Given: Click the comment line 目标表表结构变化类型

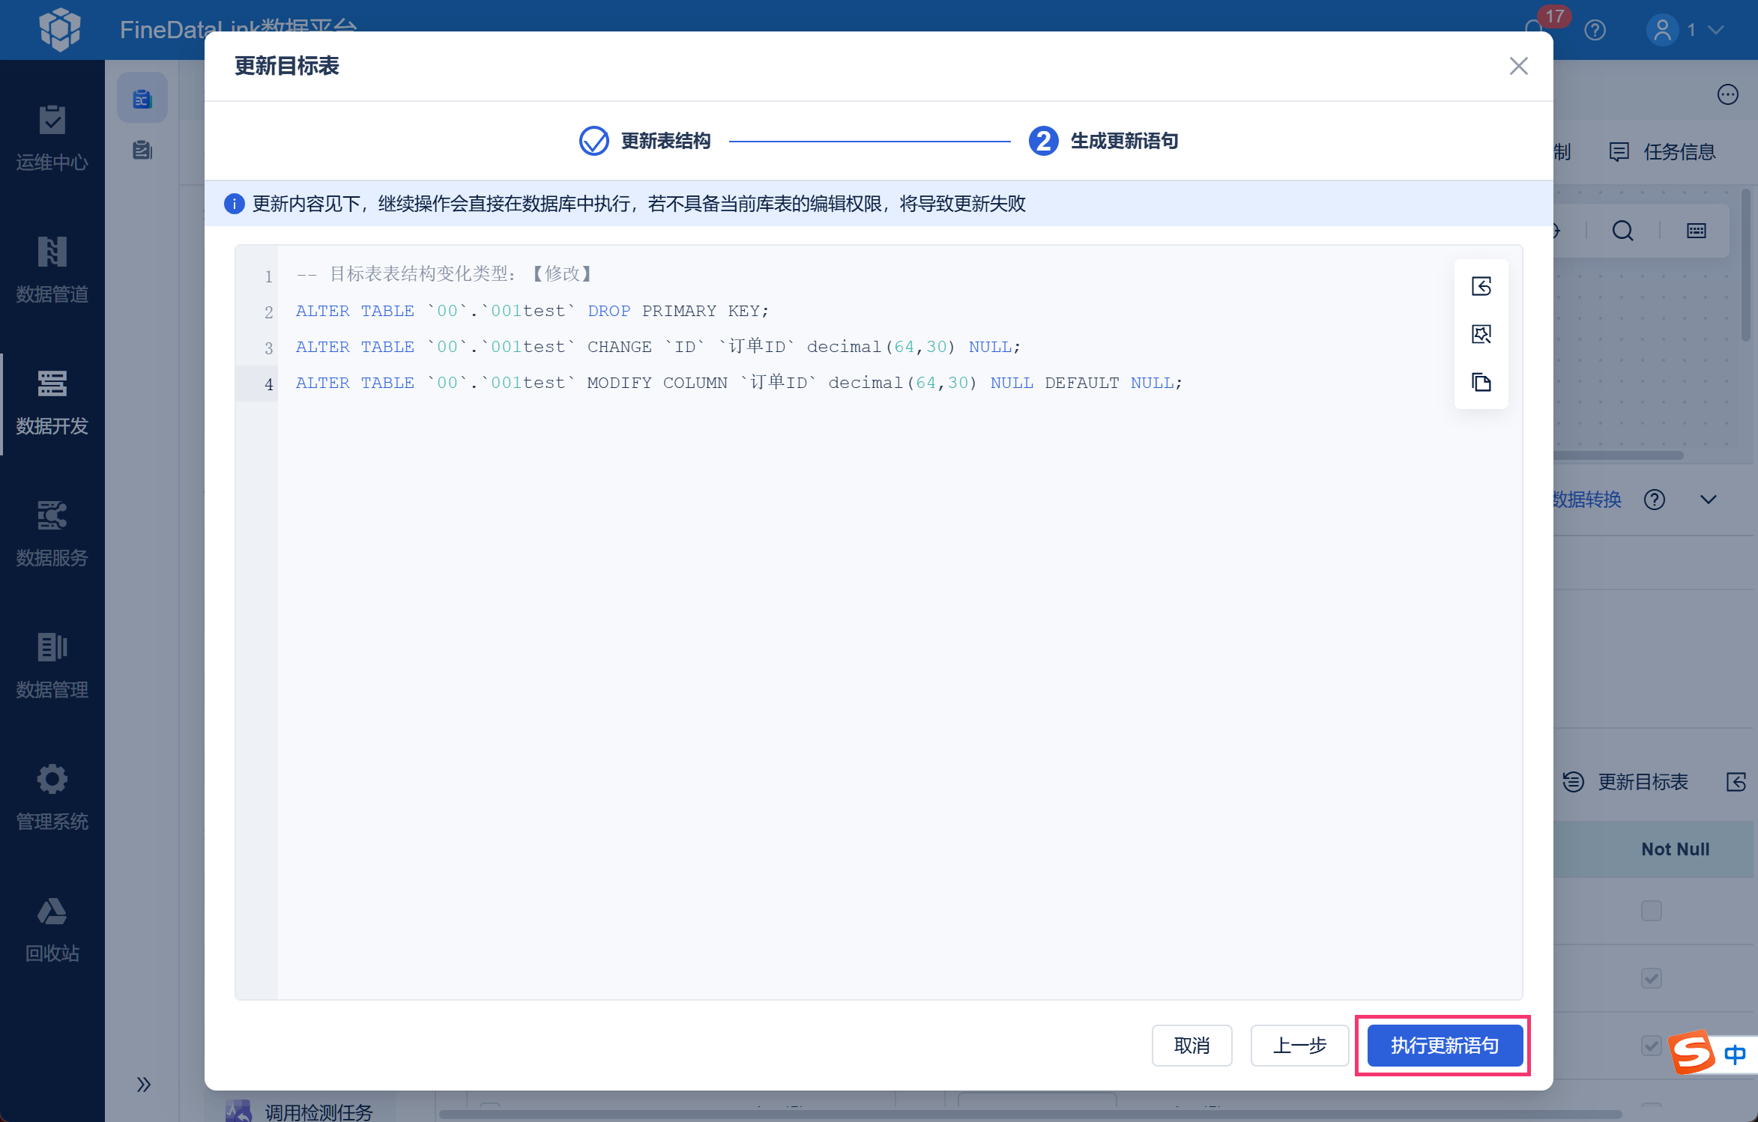Looking at the screenshot, I should click(x=444, y=274).
